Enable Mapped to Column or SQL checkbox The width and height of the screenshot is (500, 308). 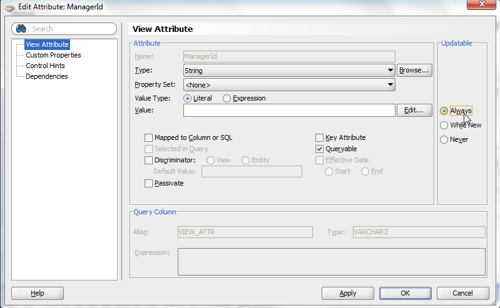(148, 137)
